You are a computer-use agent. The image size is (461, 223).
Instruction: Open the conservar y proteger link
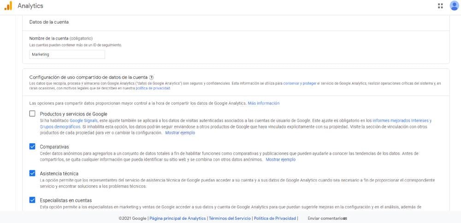(300, 84)
